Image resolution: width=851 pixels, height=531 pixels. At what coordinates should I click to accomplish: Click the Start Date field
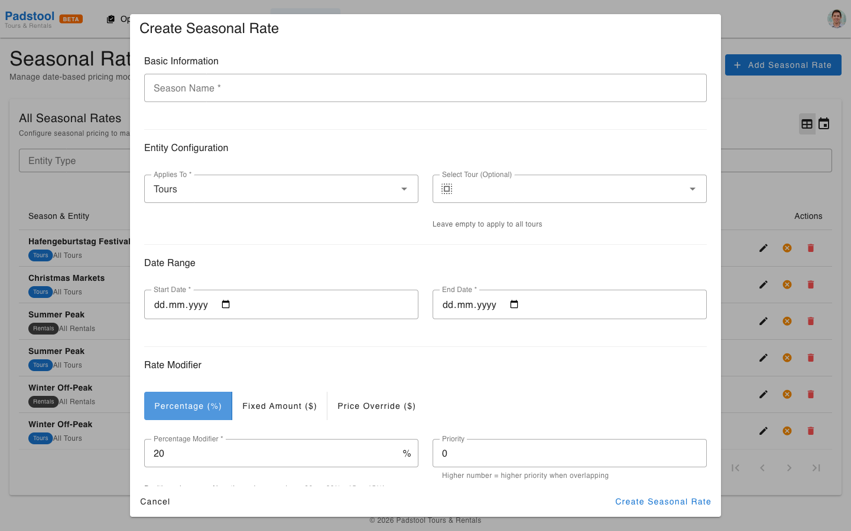[x=281, y=304]
